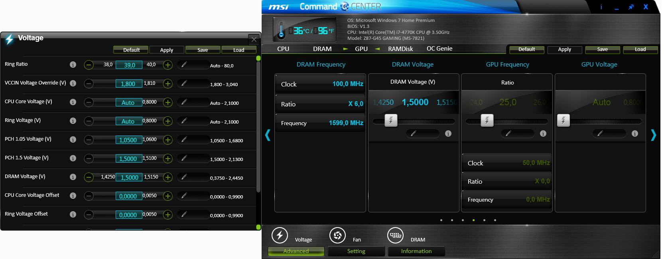
Task: Go to previous page with left chevron
Action: pos(268,135)
